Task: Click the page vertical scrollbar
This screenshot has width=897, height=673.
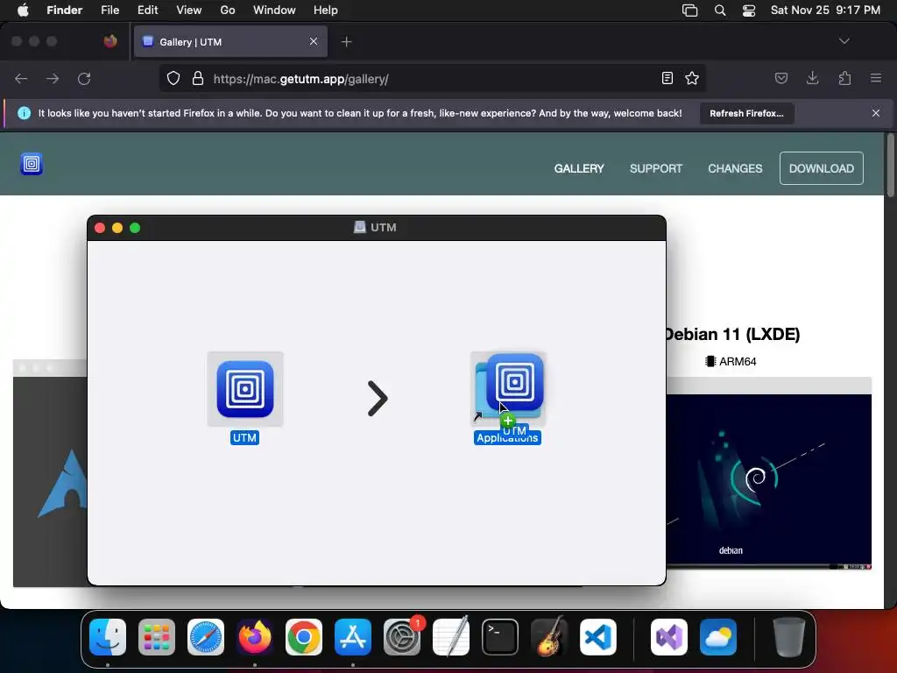Action: pyautogui.click(x=890, y=166)
